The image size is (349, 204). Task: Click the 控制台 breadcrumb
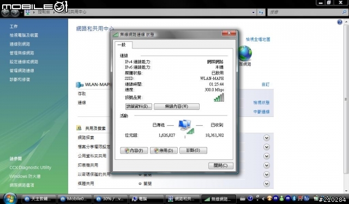tap(44, 12)
